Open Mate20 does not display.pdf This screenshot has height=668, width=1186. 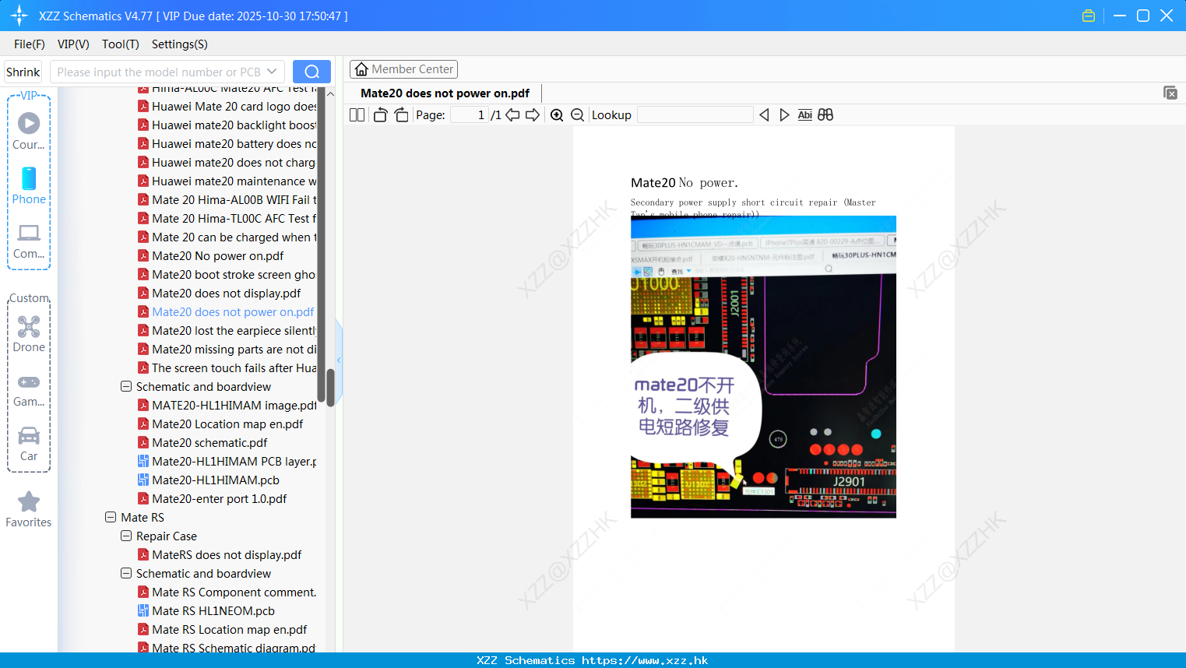pos(227,293)
